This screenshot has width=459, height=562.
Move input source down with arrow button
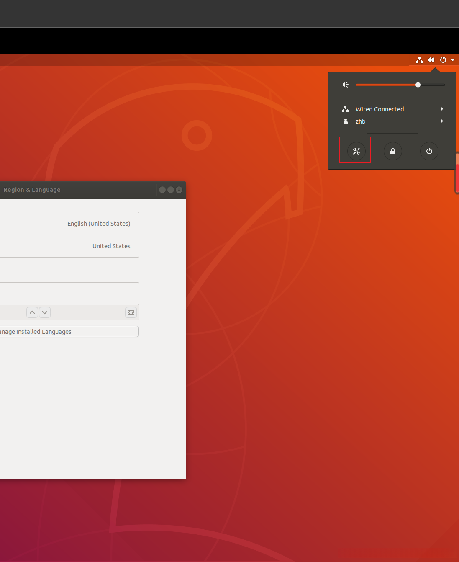coord(45,312)
